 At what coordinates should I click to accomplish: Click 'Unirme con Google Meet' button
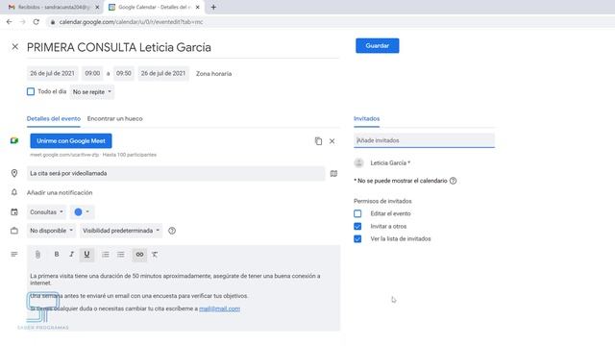[x=71, y=141]
